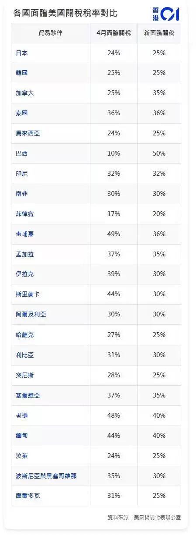The height and width of the screenshot is (536, 196).
Task: Click the 加拿大 row label
Action: pos(24,93)
